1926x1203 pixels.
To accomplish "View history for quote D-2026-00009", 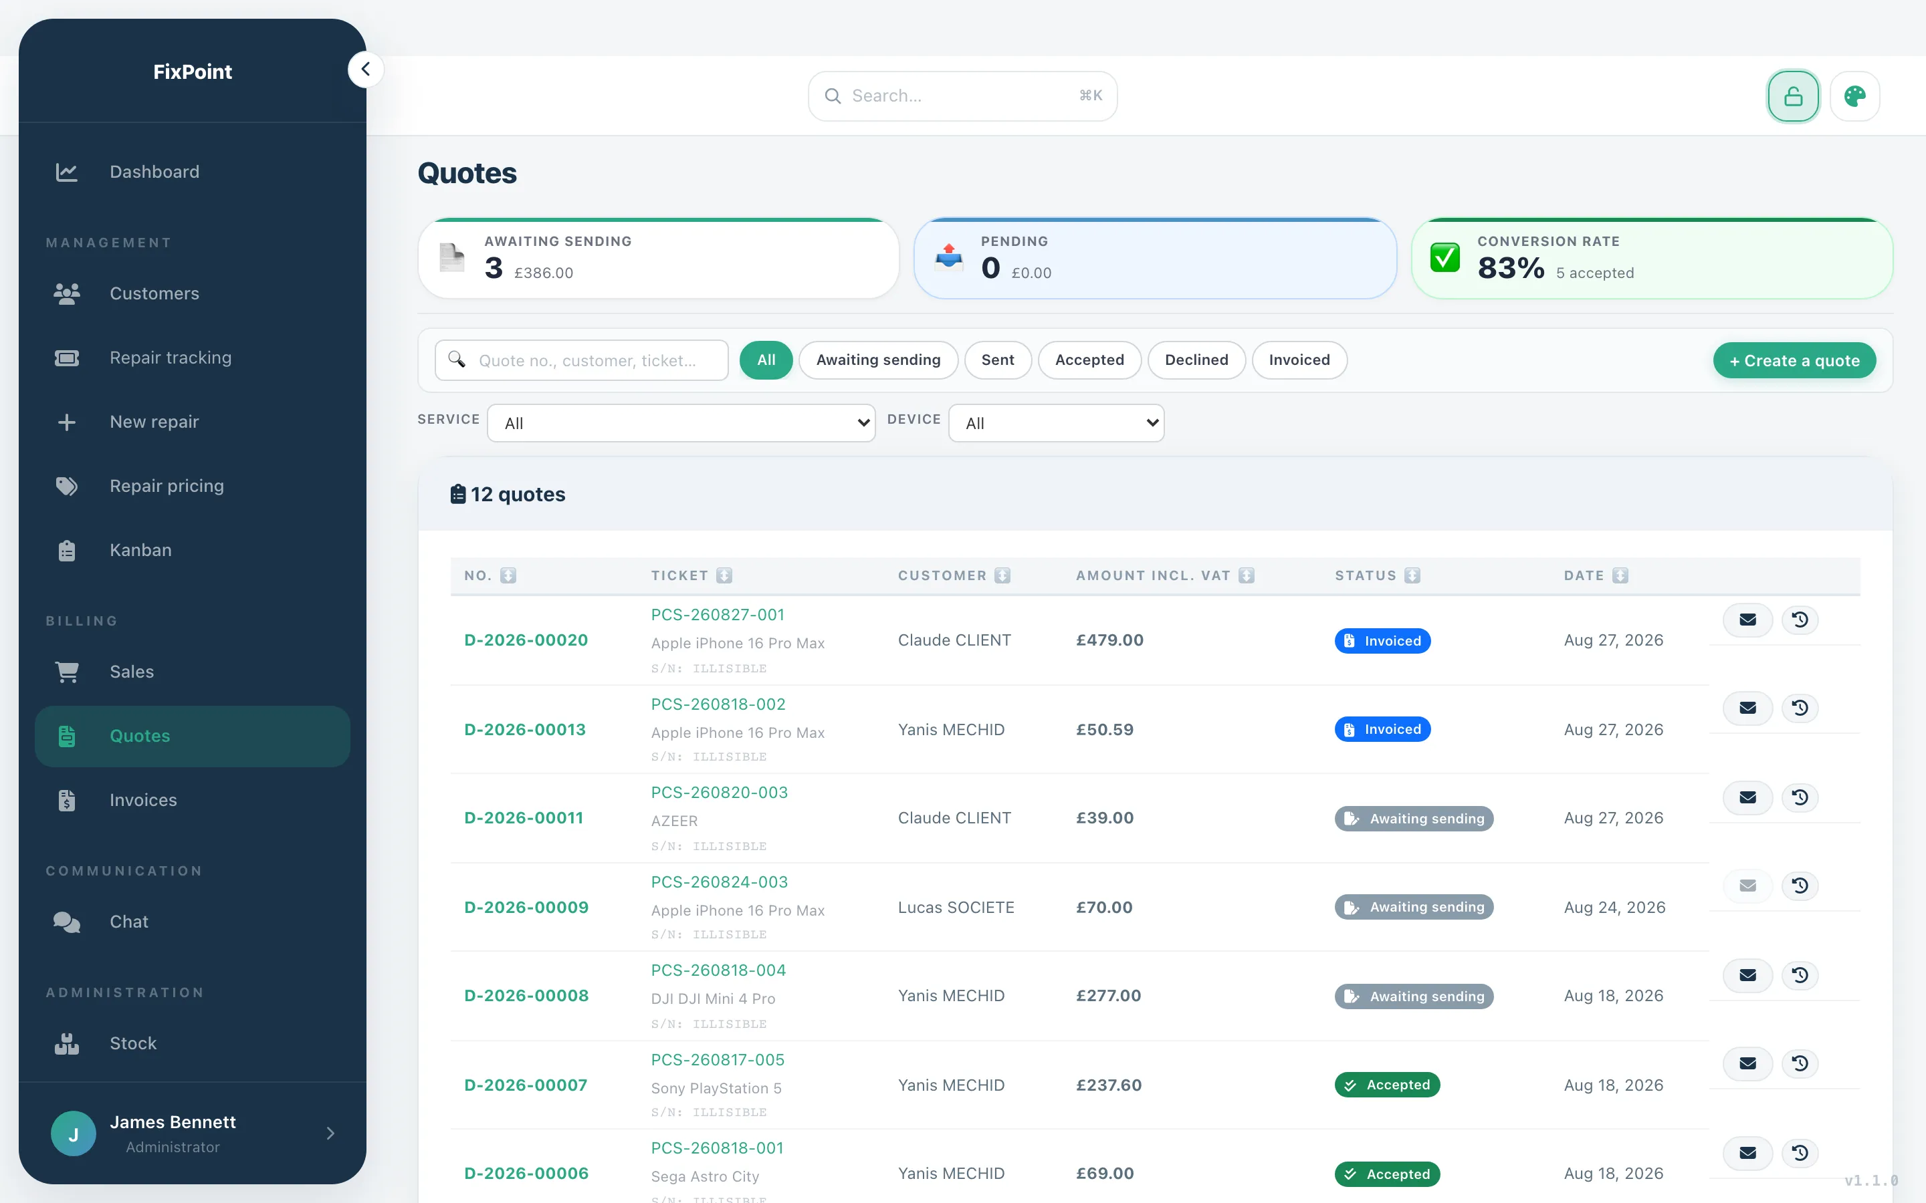I will (x=1800, y=886).
